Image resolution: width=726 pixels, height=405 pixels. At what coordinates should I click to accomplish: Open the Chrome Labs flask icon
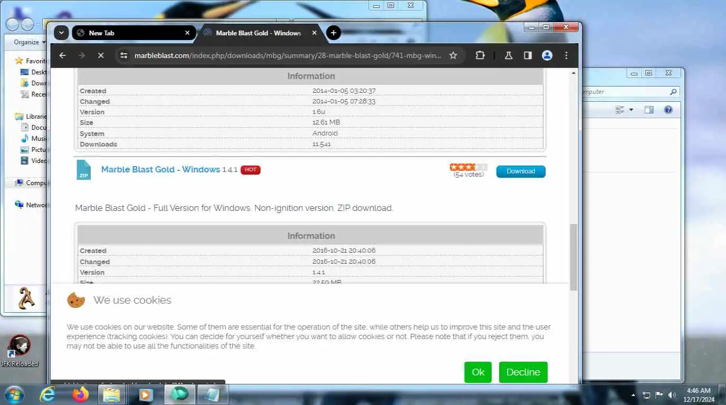click(x=509, y=55)
